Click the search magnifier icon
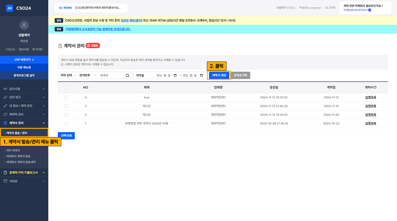The width and height of the screenshot is (397, 221). click(x=127, y=75)
